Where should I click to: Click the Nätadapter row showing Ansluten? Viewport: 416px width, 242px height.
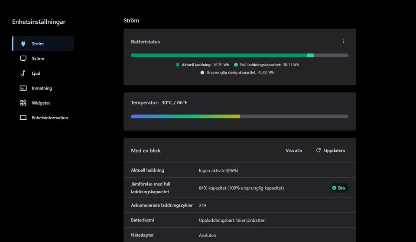point(239,235)
